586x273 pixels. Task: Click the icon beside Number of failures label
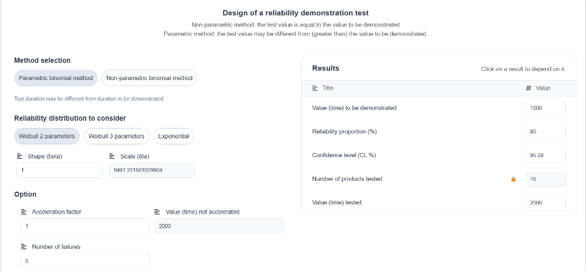tap(24, 246)
